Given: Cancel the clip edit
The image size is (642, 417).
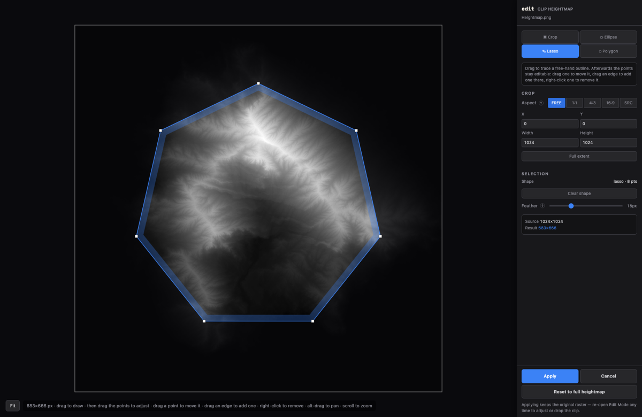Looking at the screenshot, I should pyautogui.click(x=608, y=376).
